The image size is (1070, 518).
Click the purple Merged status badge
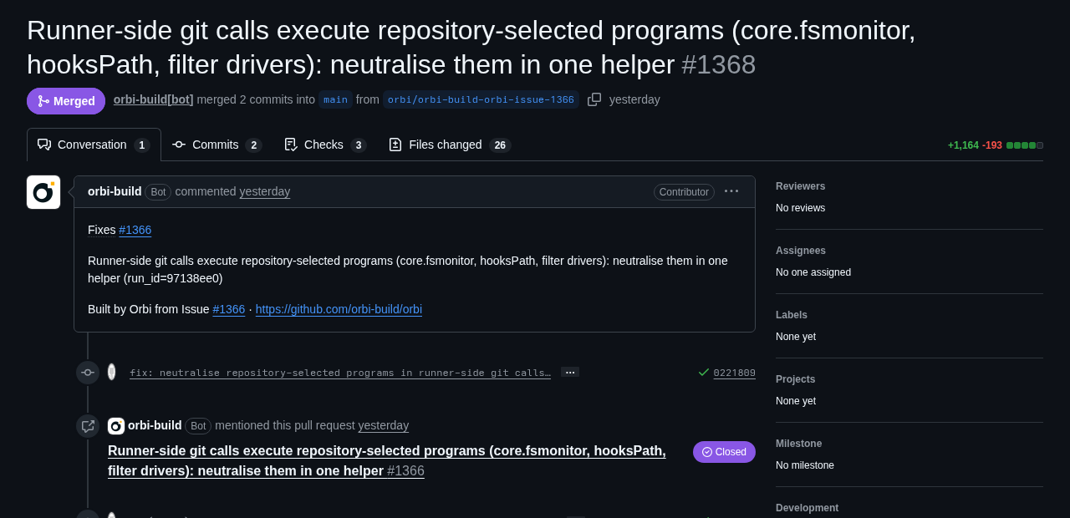[66, 101]
